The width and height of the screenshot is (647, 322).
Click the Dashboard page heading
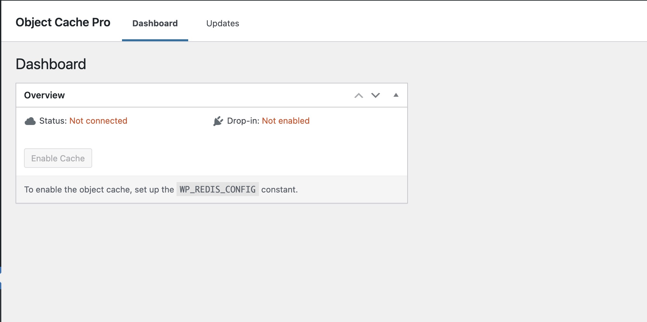(51, 64)
